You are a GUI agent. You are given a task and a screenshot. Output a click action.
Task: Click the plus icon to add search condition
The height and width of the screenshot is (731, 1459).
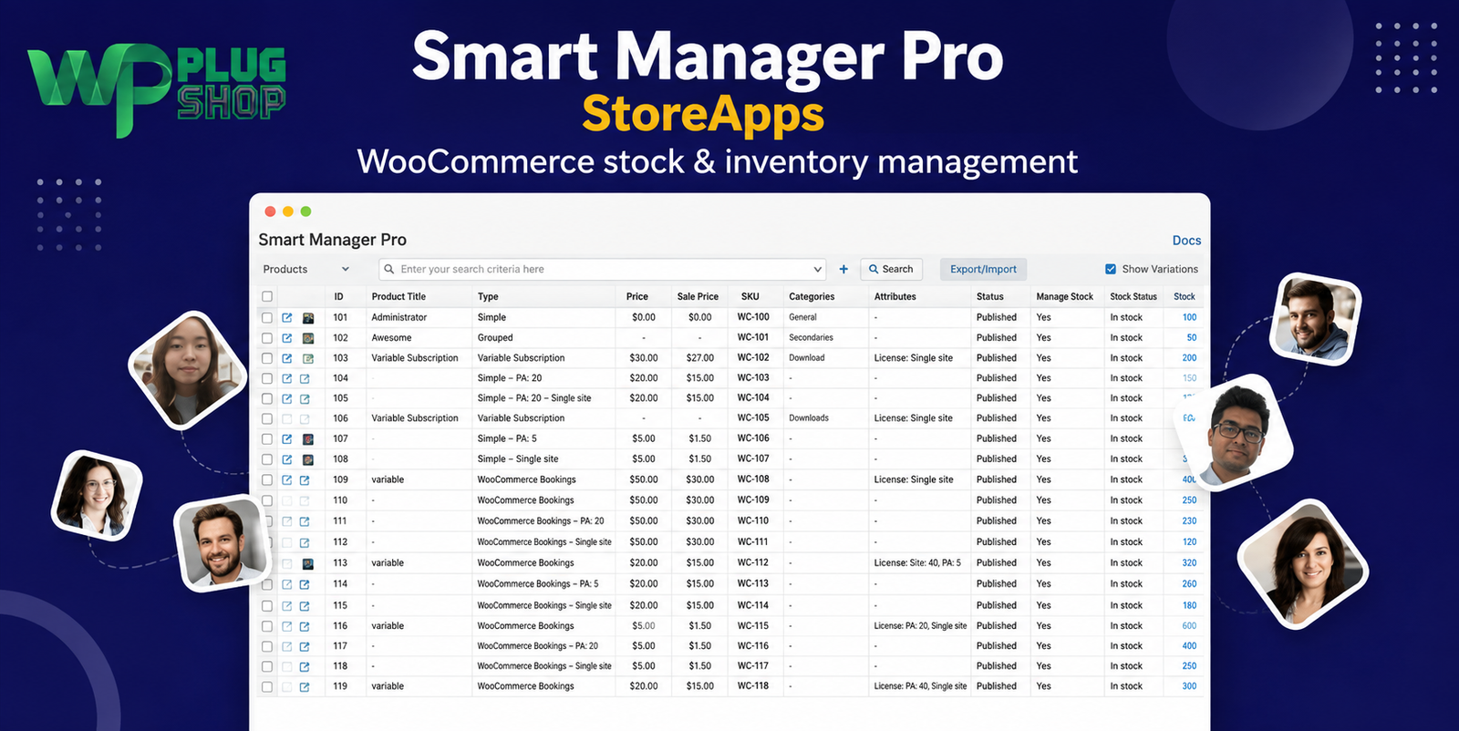[843, 269]
